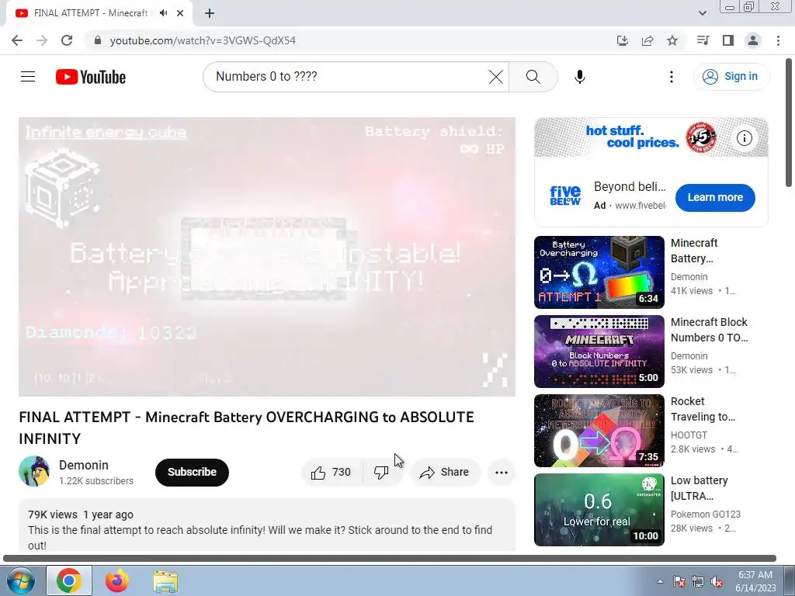Bookmark this tab with the star
The height and width of the screenshot is (596, 795).
tap(672, 40)
